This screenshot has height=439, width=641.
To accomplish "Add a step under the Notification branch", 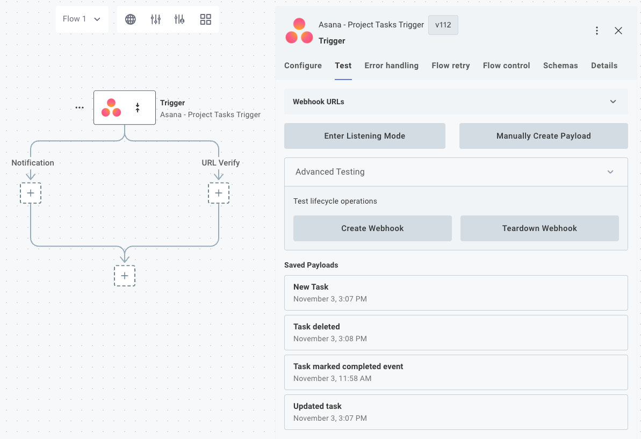I will [31, 193].
